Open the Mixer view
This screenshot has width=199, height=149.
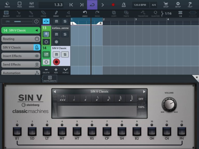[x=31, y=5]
